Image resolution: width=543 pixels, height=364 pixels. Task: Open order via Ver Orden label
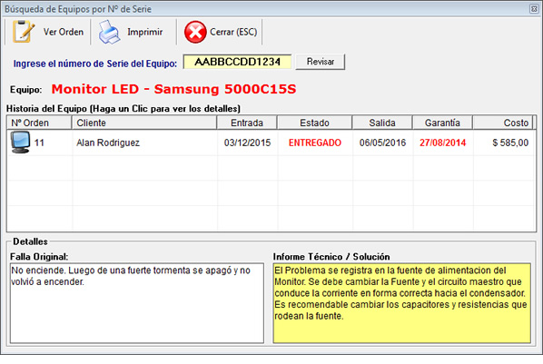[64, 32]
